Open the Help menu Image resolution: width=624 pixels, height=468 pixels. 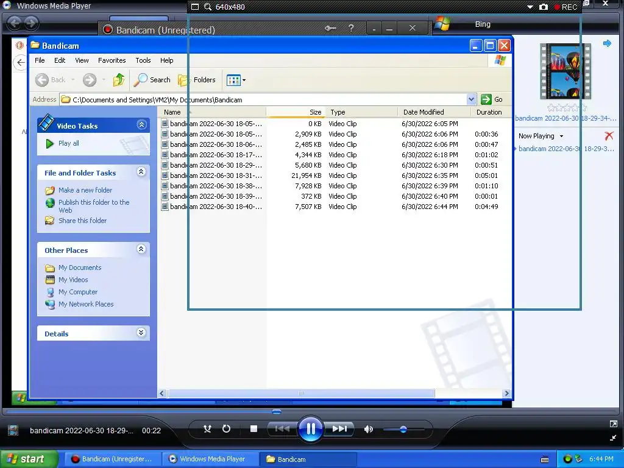tap(167, 60)
